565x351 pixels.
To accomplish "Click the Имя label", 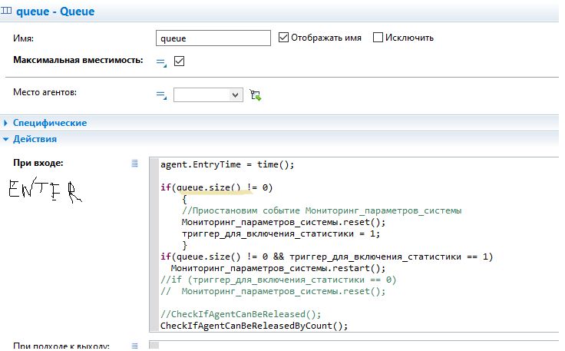I will (24, 38).
